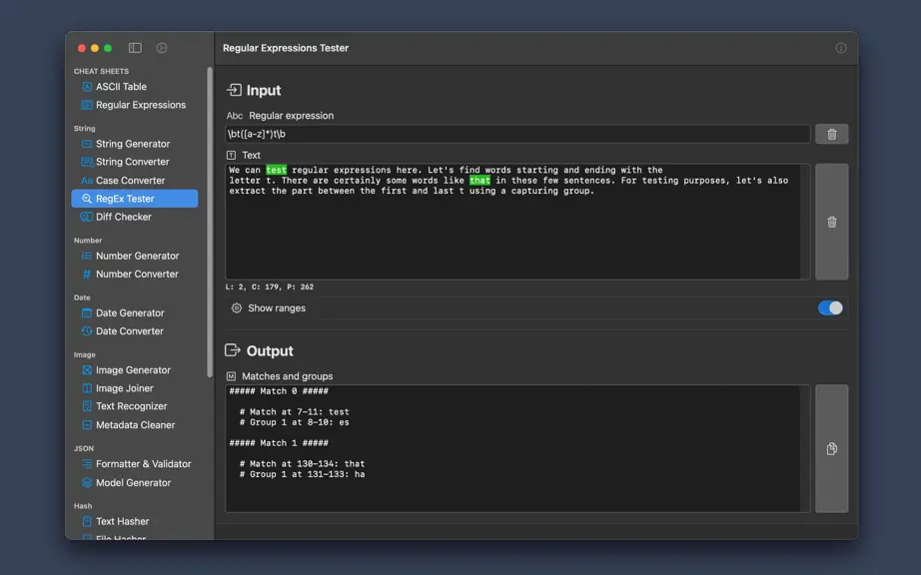The height and width of the screenshot is (575, 921).
Task: Clear the Text area with trash button
Action: click(832, 223)
